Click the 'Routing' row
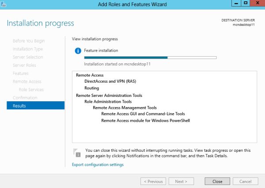Viewport: 265px width, 188px height. (x=91, y=88)
